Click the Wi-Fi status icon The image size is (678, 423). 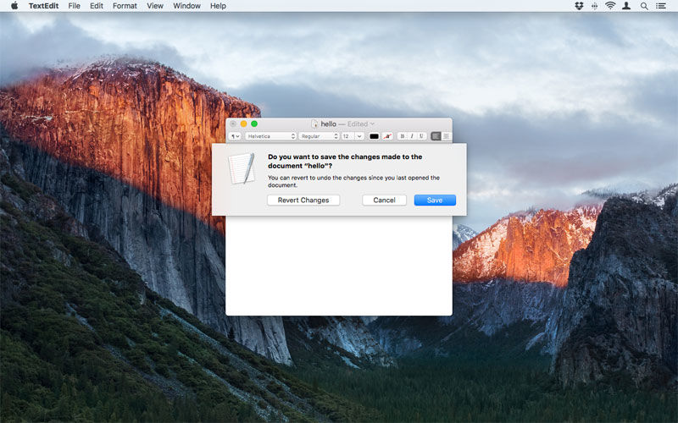pos(610,6)
